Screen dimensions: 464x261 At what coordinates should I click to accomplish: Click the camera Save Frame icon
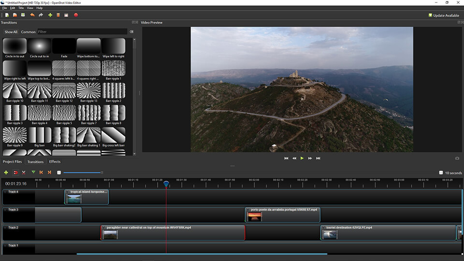(x=457, y=159)
